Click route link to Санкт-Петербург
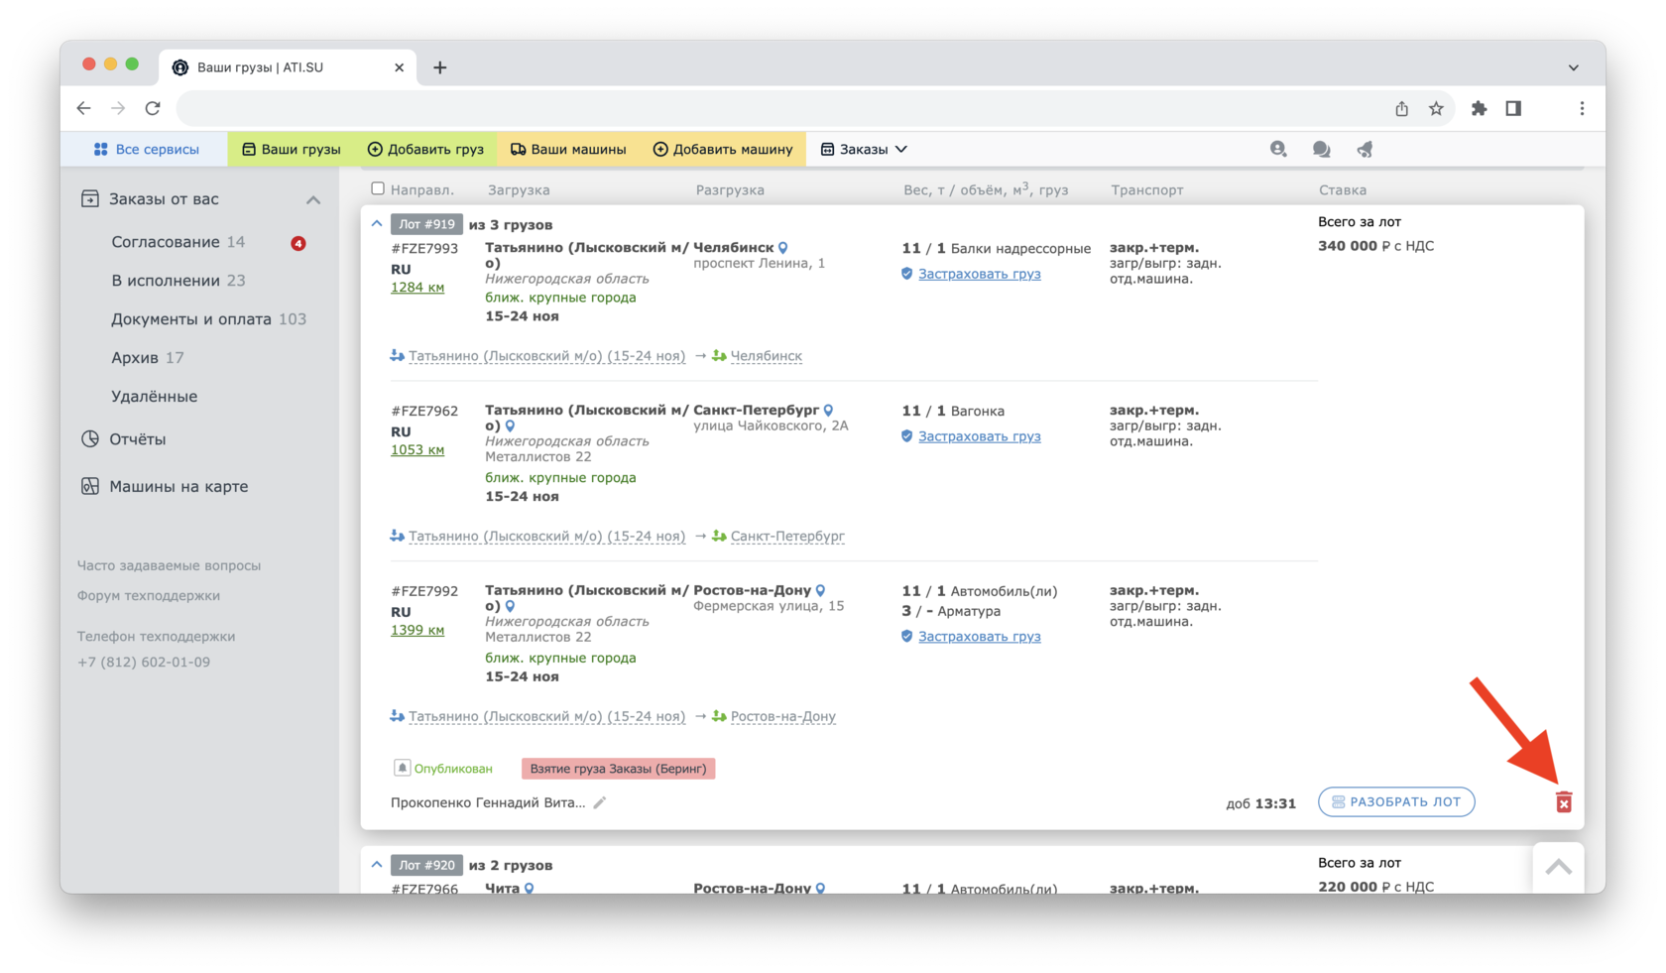Viewport: 1666px width, 973px height. tap(787, 537)
